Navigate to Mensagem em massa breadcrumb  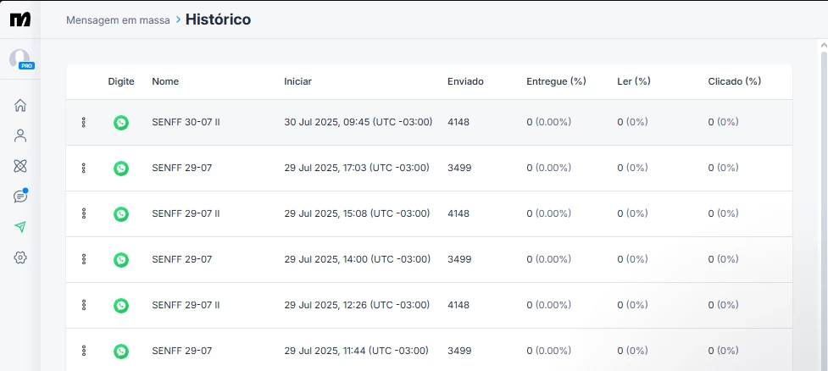pos(118,19)
